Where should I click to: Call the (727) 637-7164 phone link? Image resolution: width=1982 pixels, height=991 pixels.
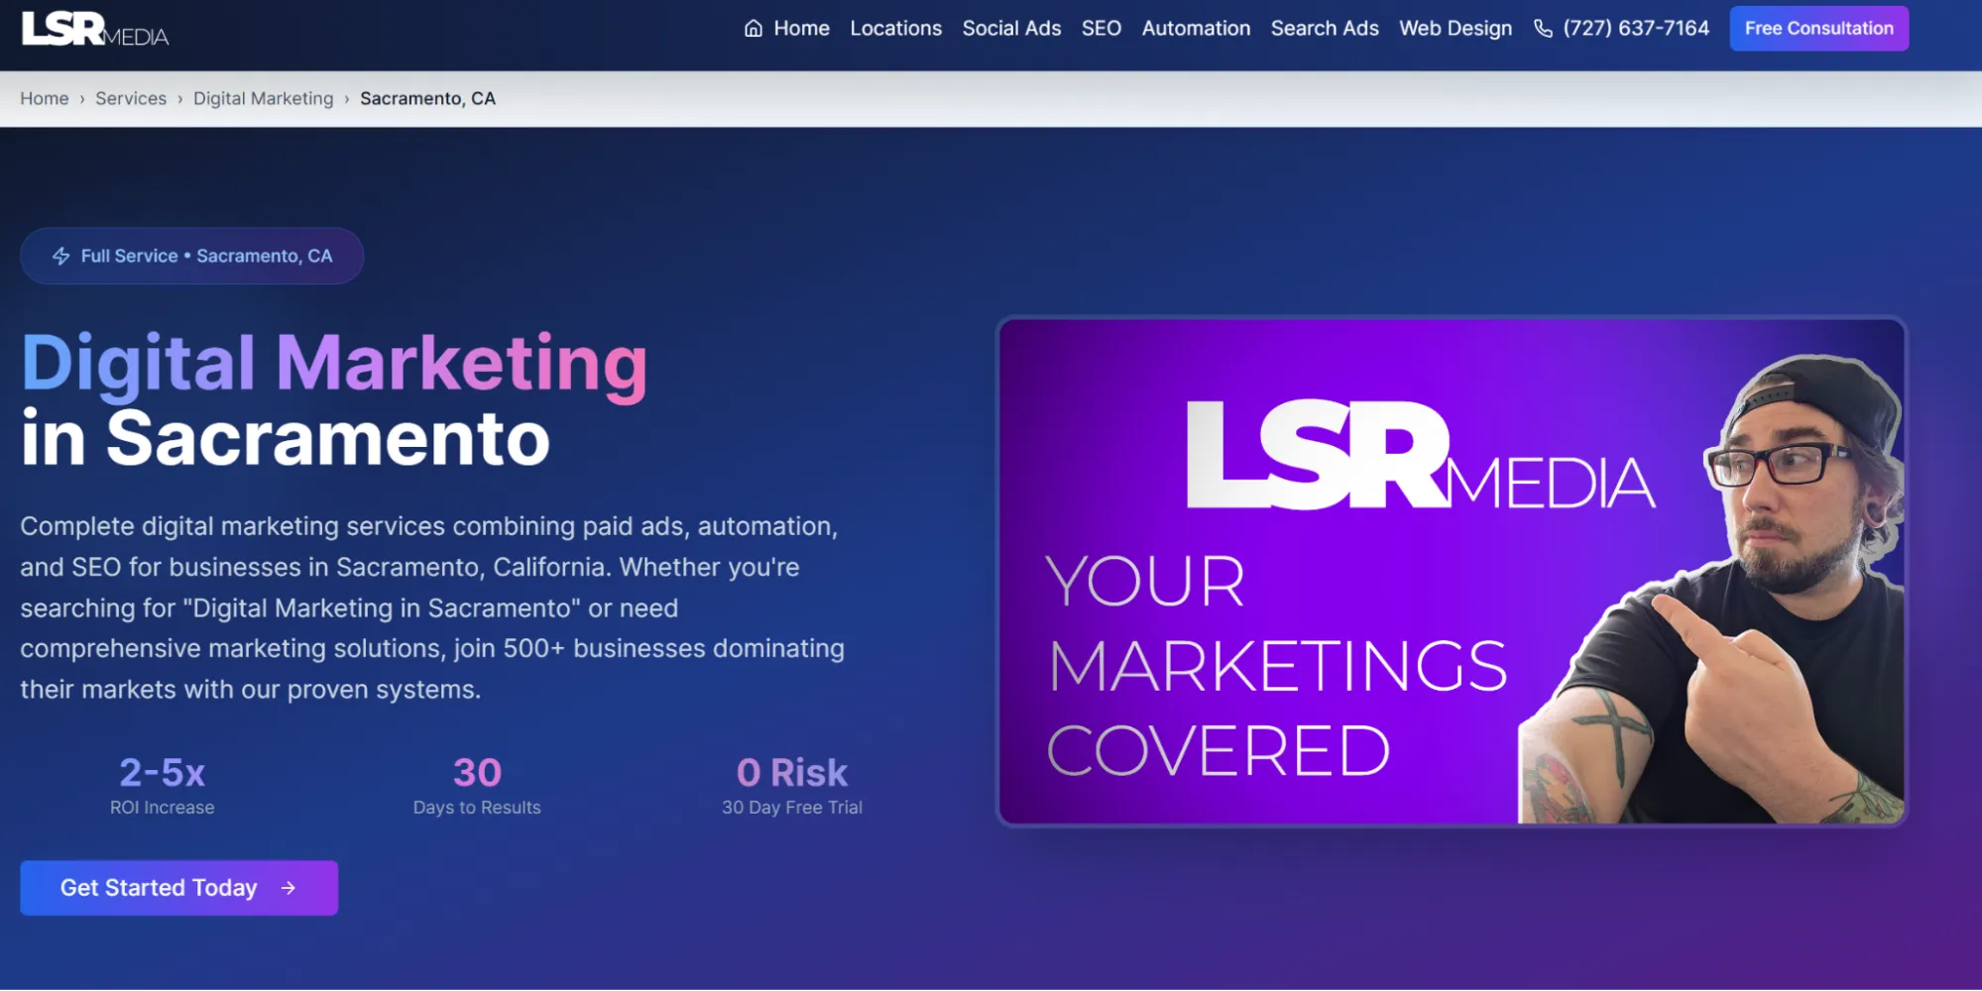click(x=1621, y=29)
